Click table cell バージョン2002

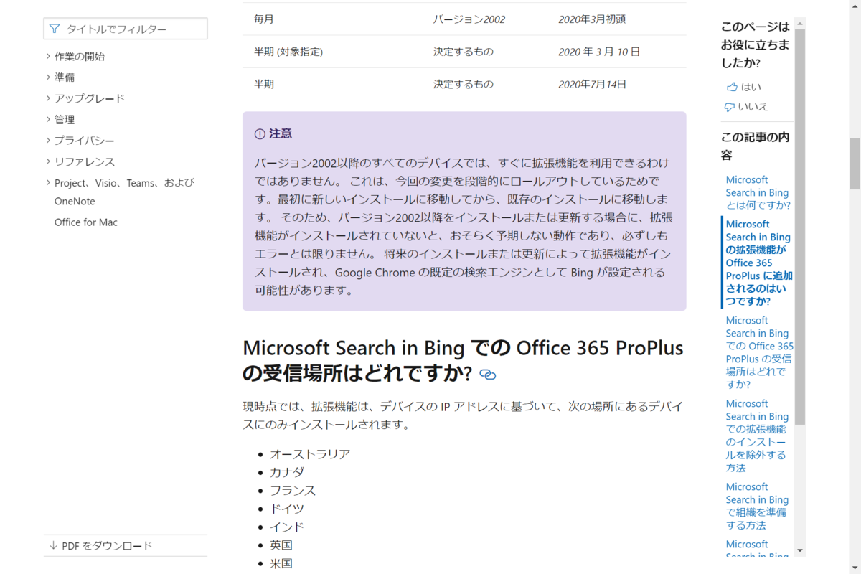[469, 19]
